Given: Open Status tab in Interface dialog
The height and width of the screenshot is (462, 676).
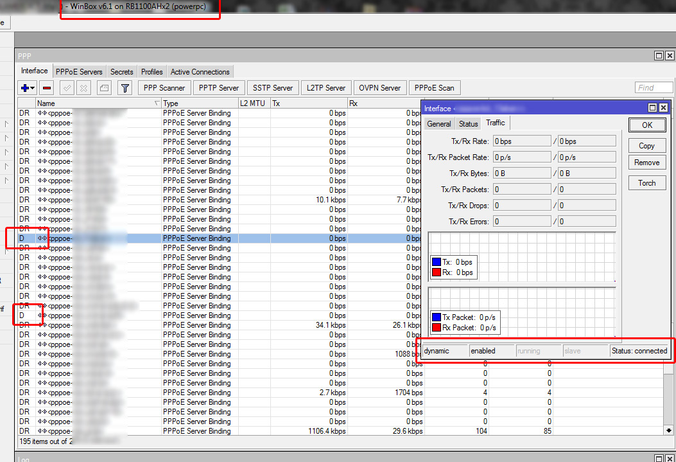Looking at the screenshot, I should coord(468,124).
